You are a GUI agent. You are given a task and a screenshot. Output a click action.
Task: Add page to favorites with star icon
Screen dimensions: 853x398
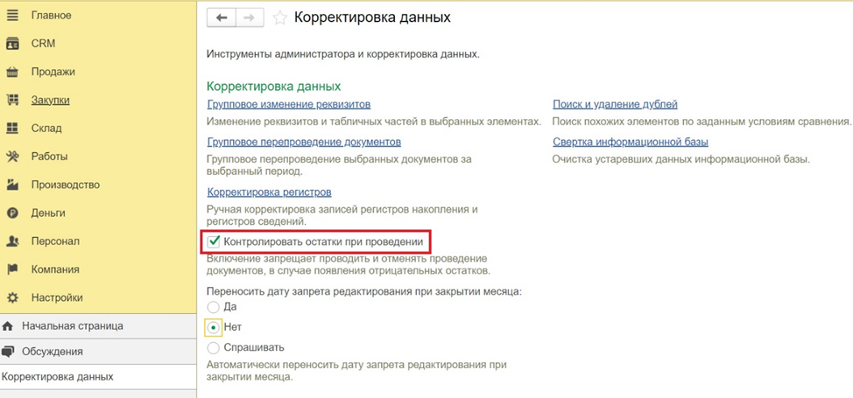click(x=280, y=17)
